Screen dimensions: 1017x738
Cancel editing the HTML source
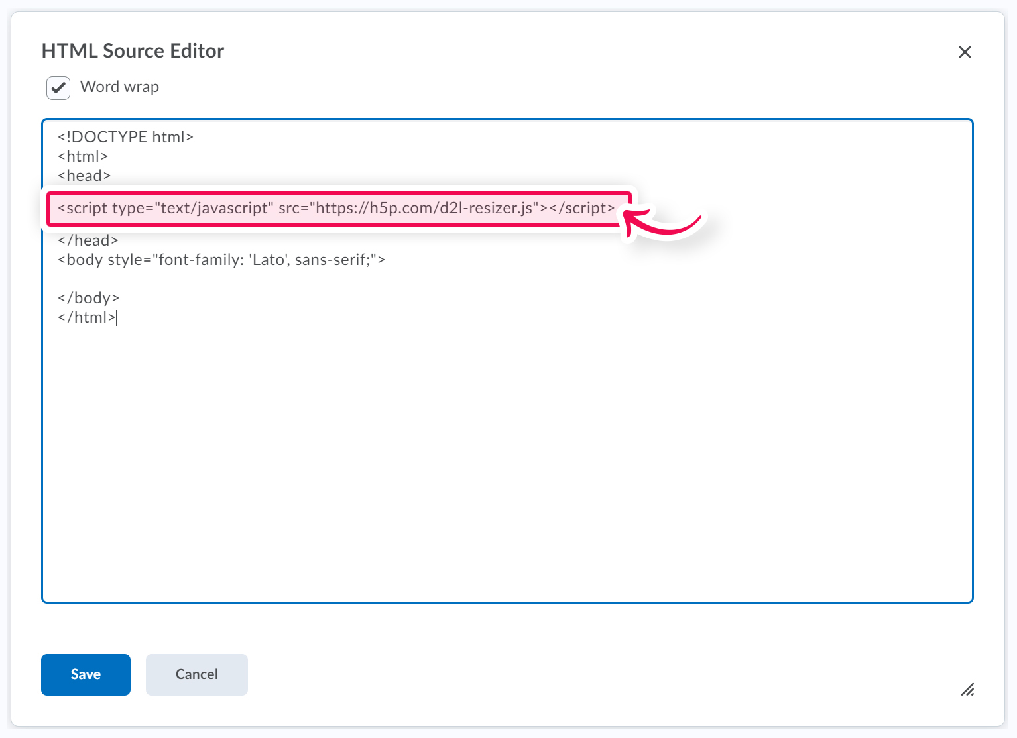196,674
